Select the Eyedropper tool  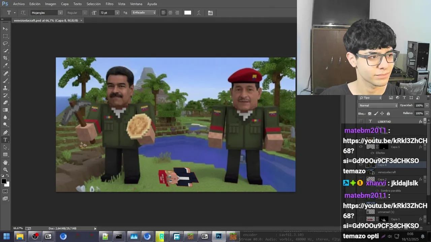tap(5, 66)
